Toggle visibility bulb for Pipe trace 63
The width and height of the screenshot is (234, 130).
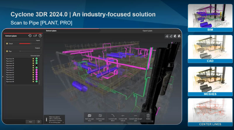tap(33, 75)
